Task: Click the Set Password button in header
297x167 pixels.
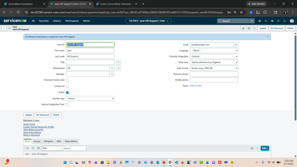Action: click(276, 28)
